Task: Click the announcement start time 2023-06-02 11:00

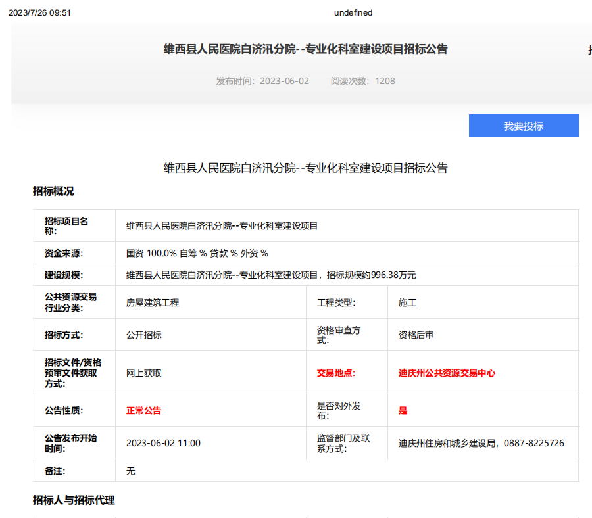Action: point(163,443)
